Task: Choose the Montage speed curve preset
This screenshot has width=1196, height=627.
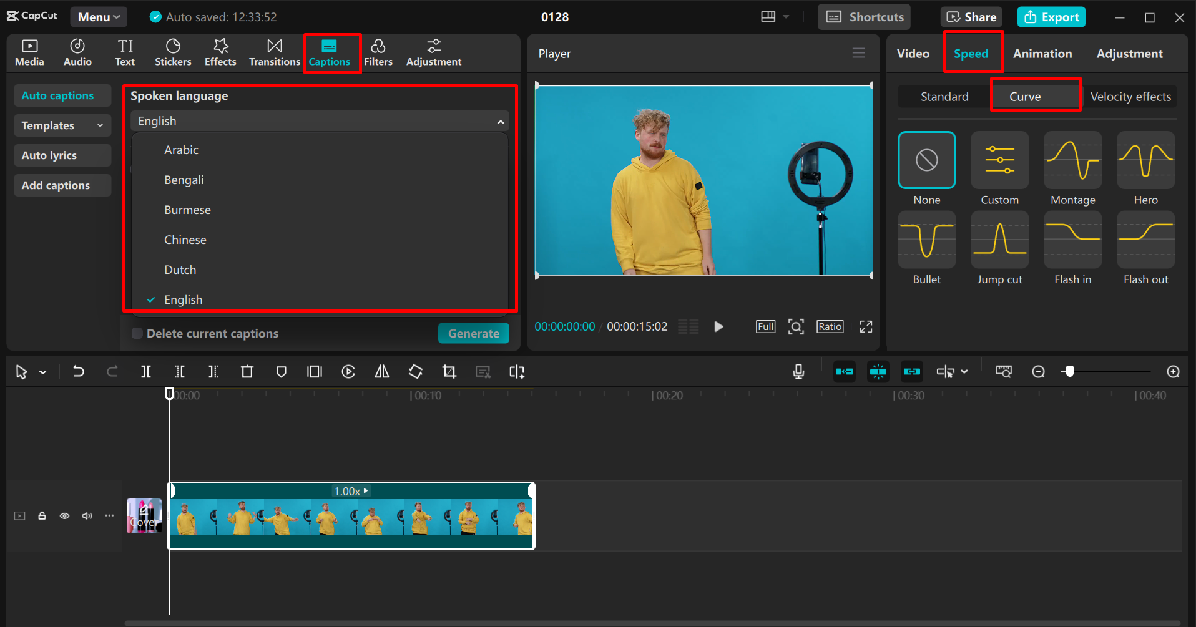Action: [x=1072, y=160]
